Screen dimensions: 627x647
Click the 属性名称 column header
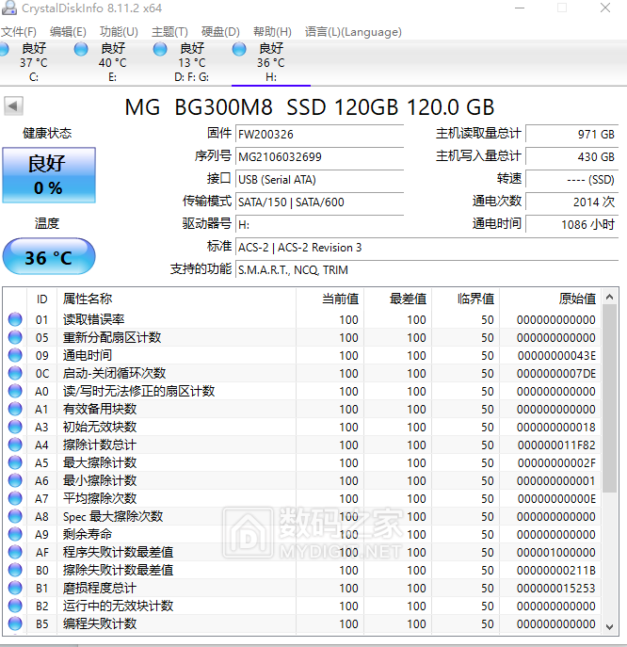click(177, 299)
